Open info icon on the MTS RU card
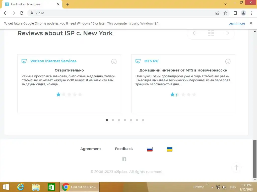Image resolution: width=257 pixels, height=192 pixels. click(x=228, y=61)
